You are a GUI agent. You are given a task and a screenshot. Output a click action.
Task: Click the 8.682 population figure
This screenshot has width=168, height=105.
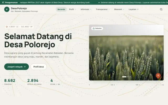(10, 81)
